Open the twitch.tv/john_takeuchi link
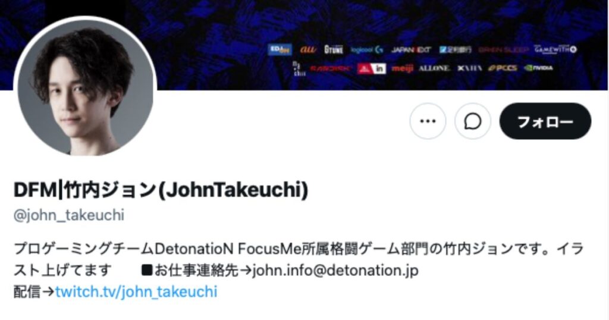Viewport: 609px width, 320px height. [x=136, y=291]
